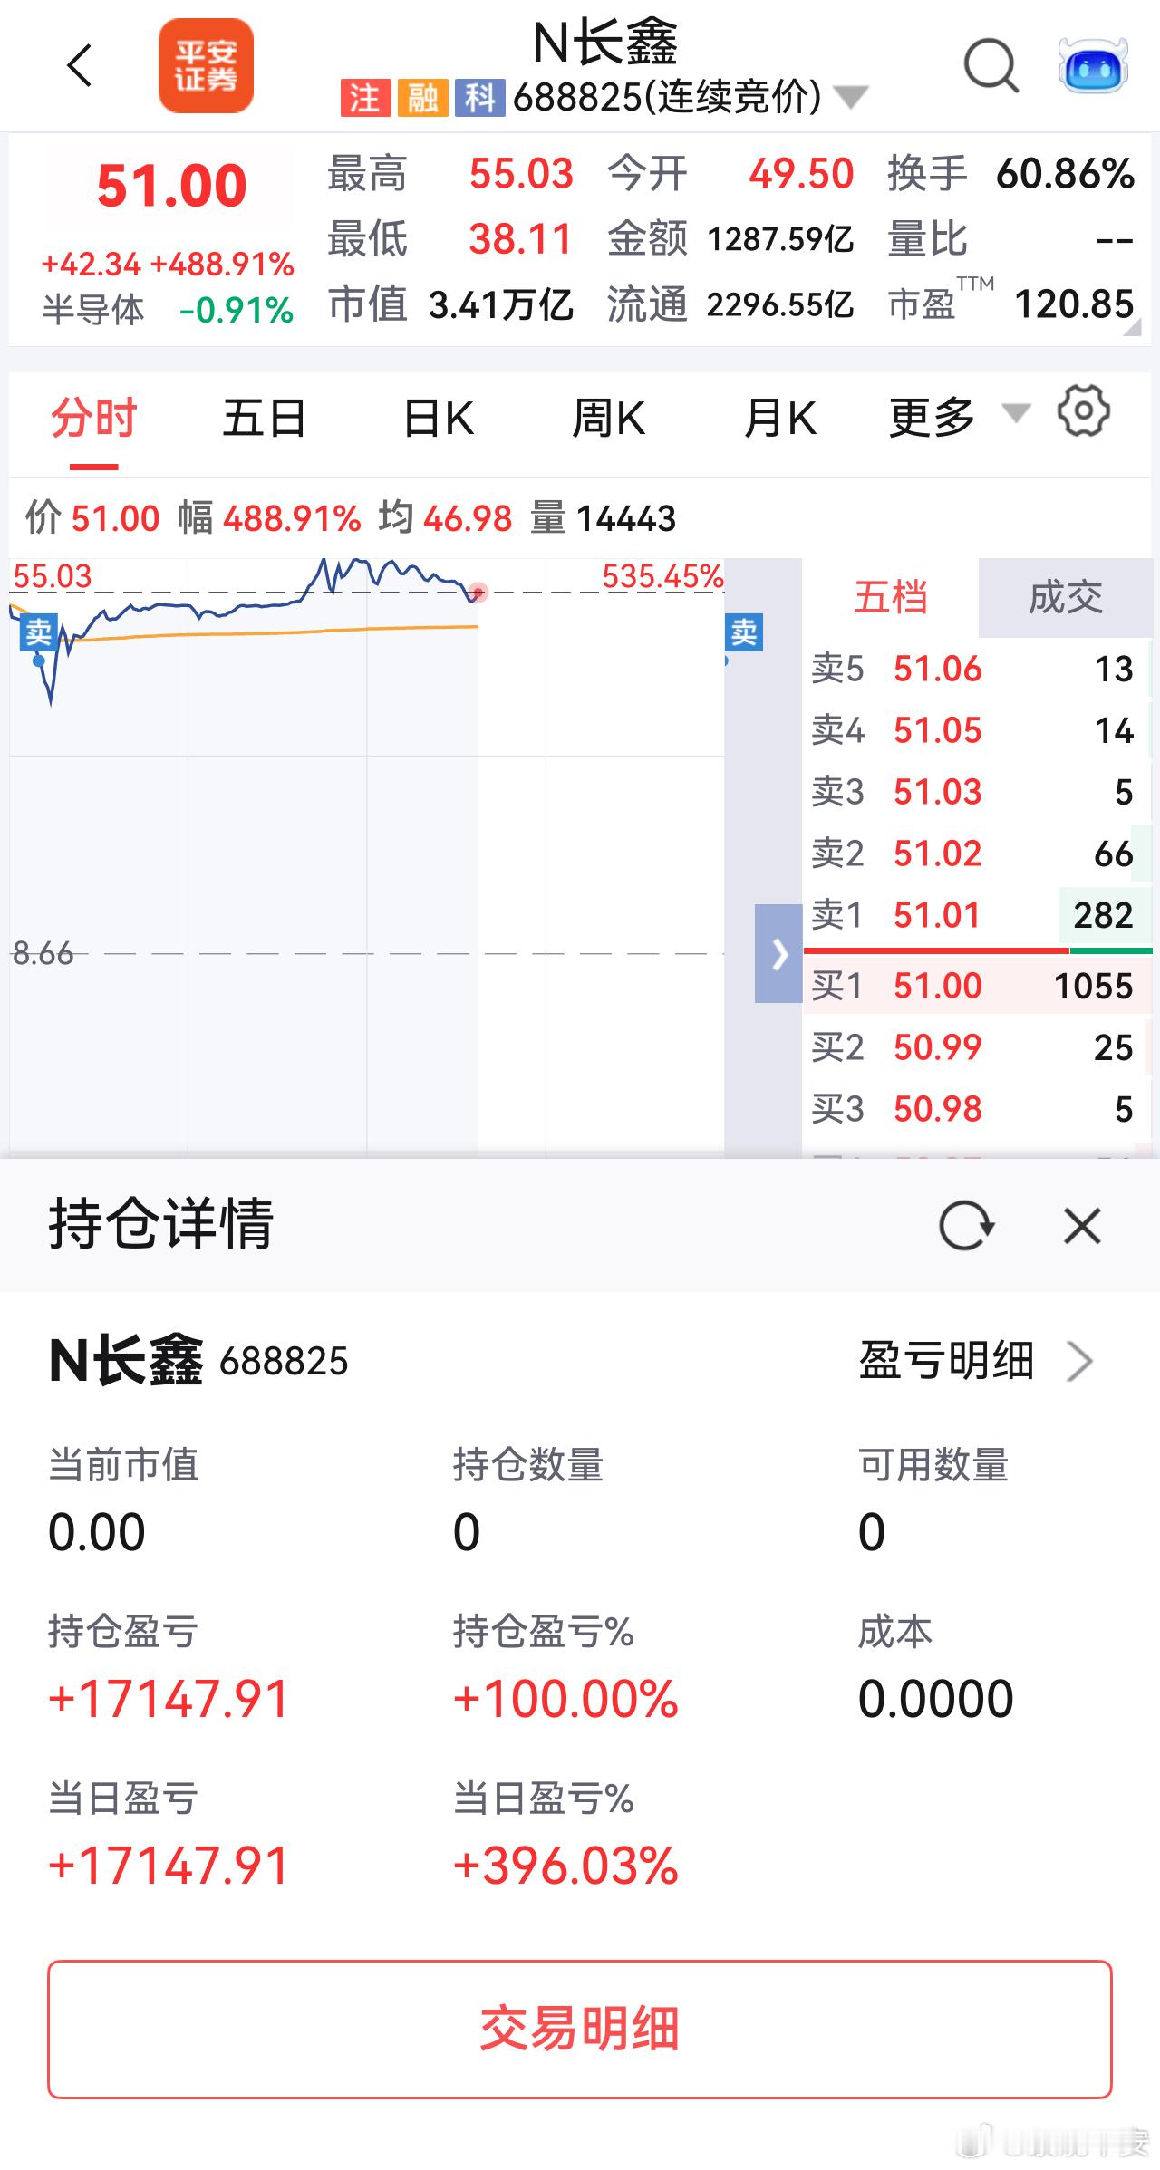Switch to the 分时 tab

click(x=93, y=418)
